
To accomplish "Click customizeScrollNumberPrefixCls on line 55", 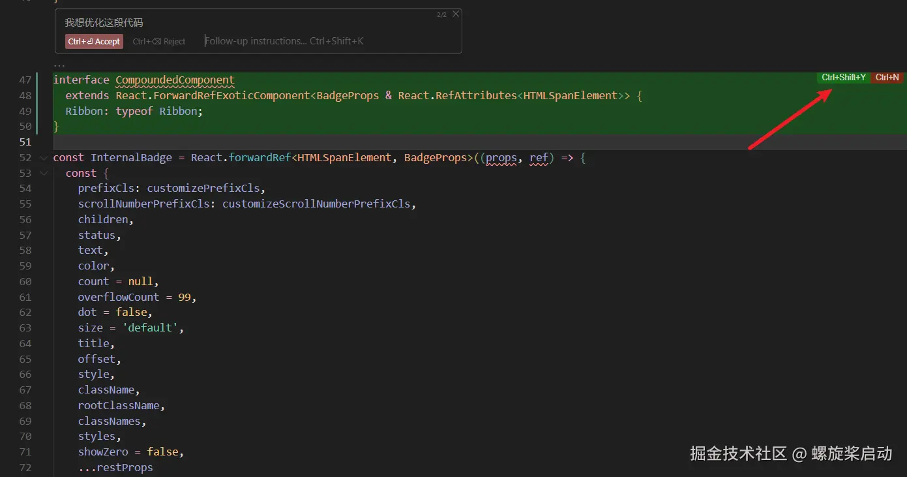I will pos(317,204).
